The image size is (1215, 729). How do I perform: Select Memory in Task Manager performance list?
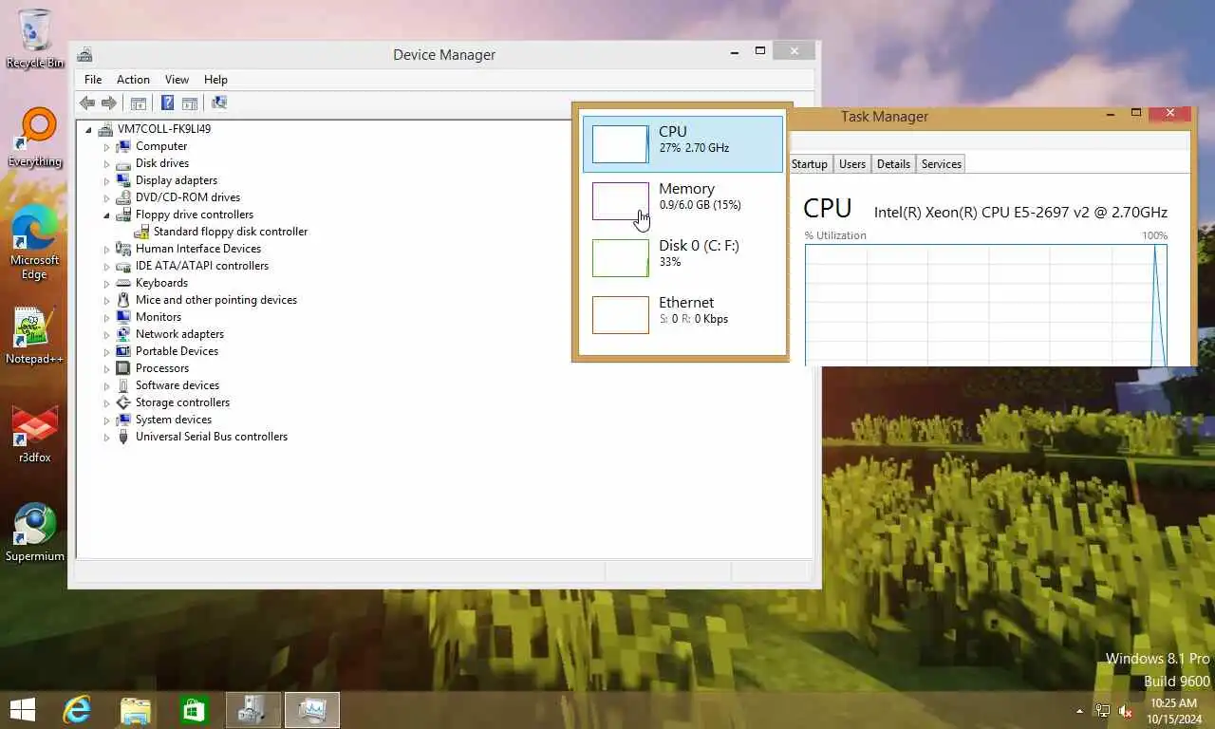[682, 201]
